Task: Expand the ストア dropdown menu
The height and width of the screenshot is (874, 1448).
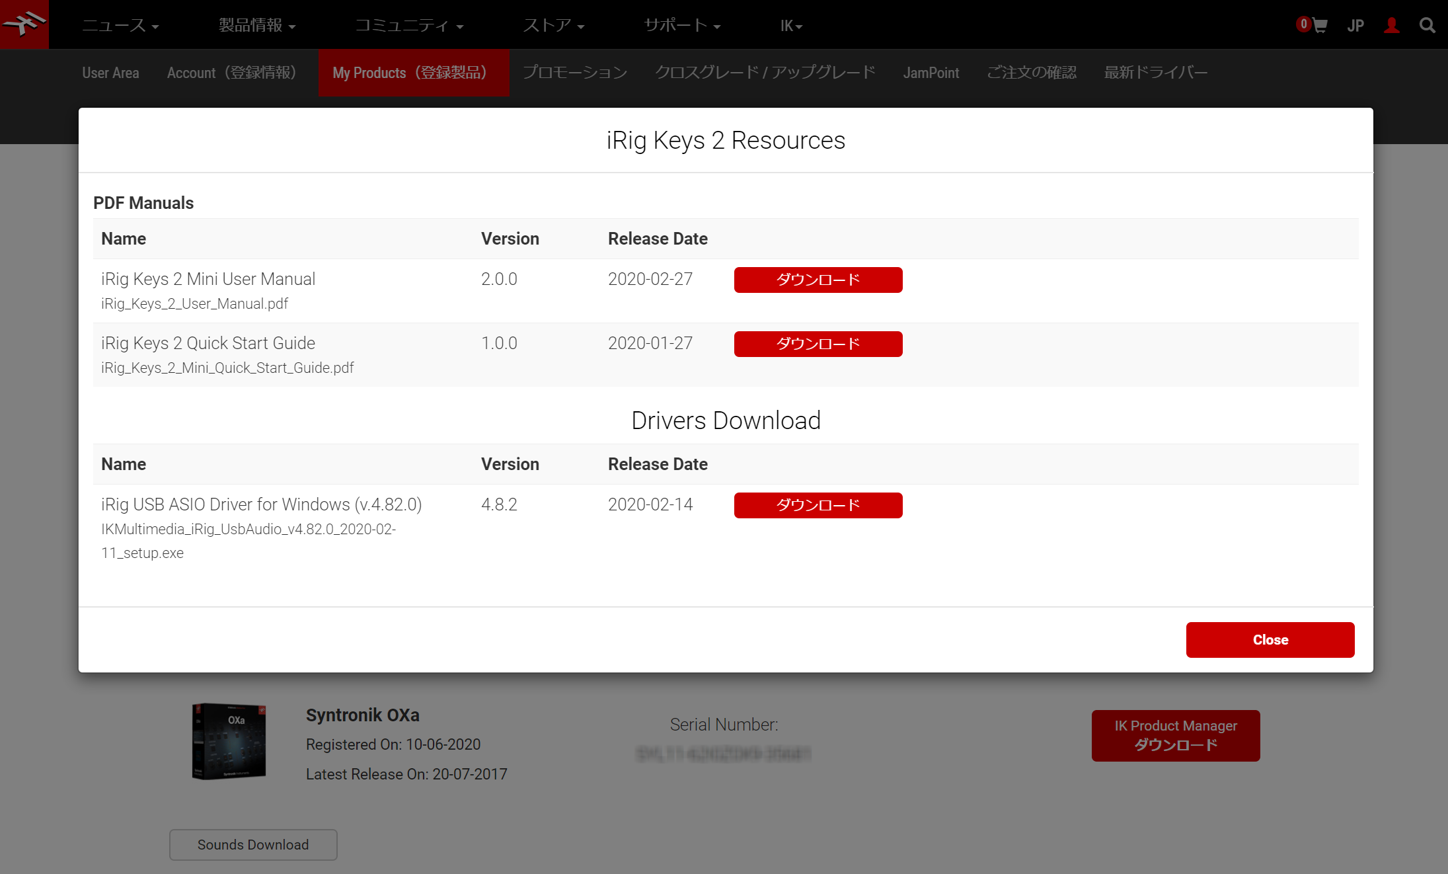Action: coord(554,25)
